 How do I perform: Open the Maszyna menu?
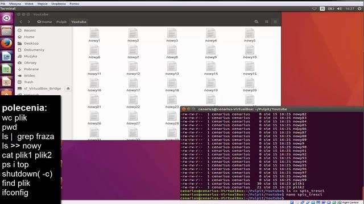pyautogui.click(x=15, y=4)
